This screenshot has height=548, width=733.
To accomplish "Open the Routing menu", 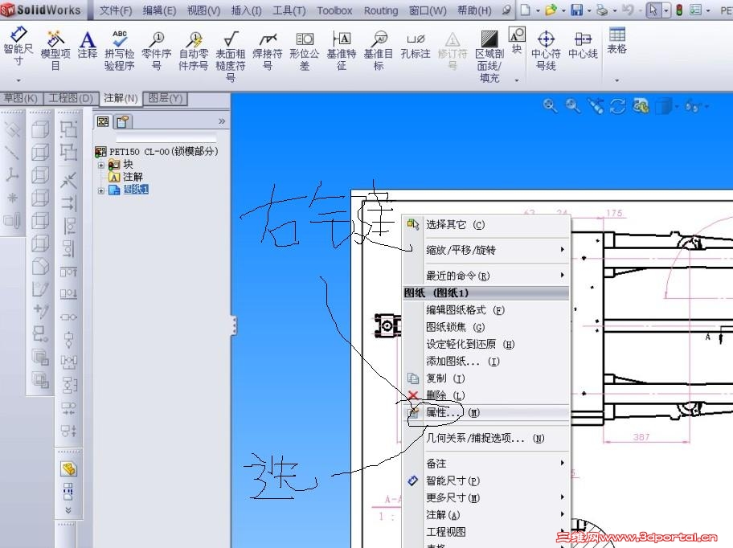I will pyautogui.click(x=381, y=10).
